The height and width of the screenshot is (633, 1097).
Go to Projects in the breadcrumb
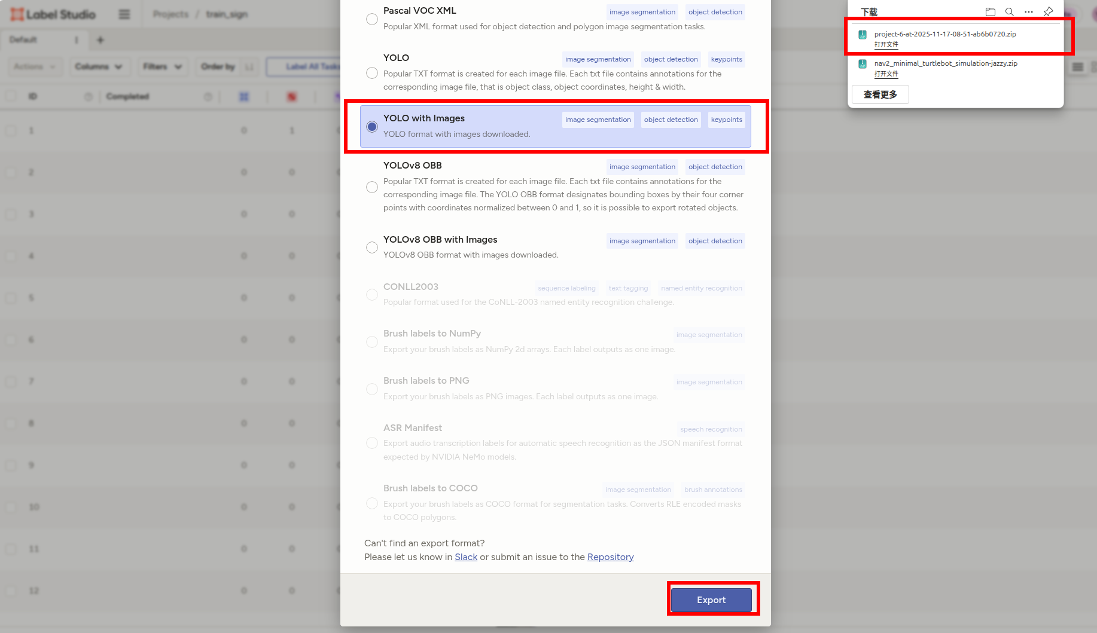[x=170, y=14]
